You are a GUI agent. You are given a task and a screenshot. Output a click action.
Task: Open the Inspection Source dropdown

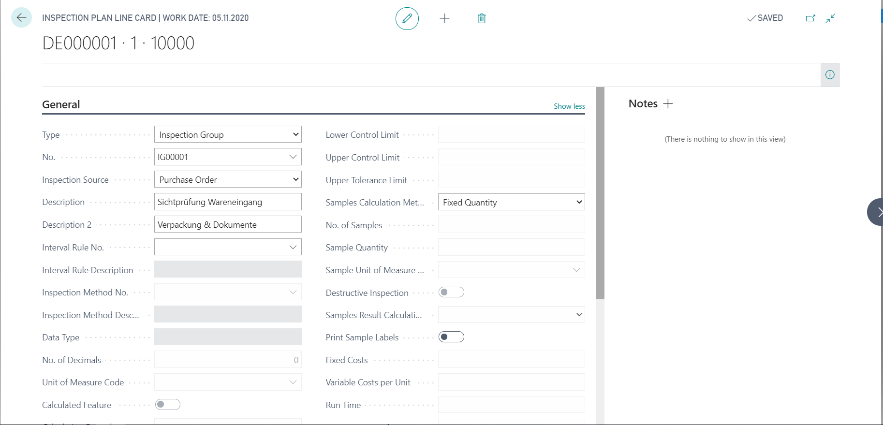228,179
